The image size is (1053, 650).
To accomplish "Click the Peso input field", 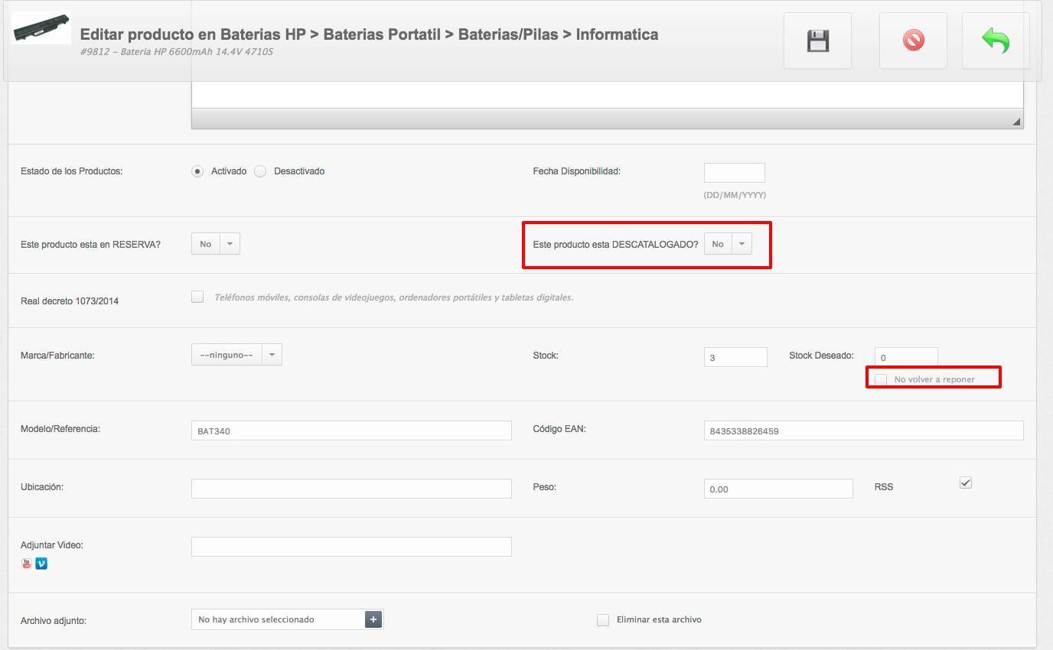I will coord(778,489).
